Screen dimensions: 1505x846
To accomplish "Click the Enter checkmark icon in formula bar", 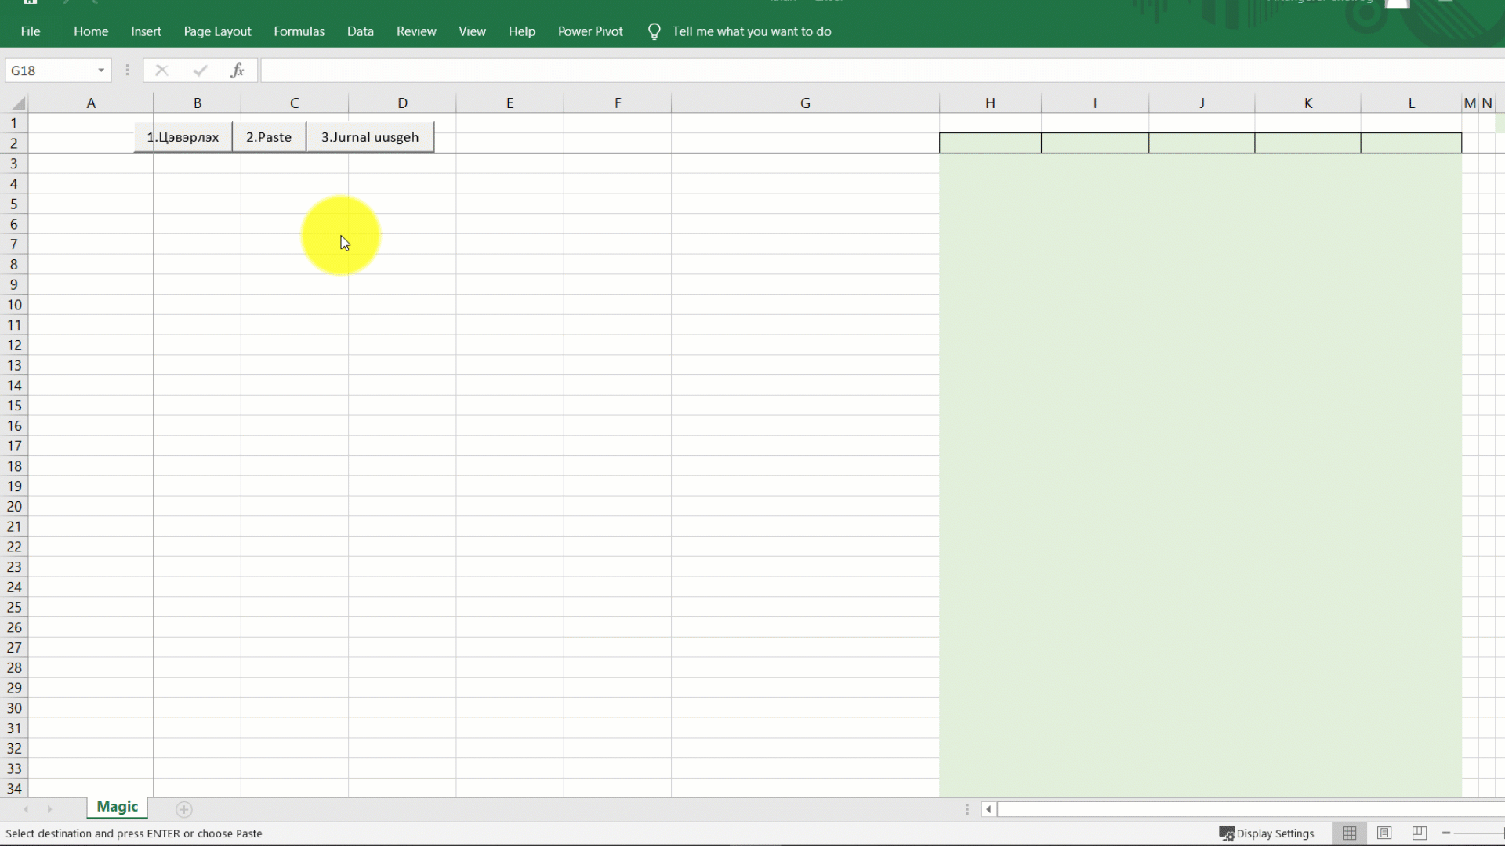I will tap(200, 70).
